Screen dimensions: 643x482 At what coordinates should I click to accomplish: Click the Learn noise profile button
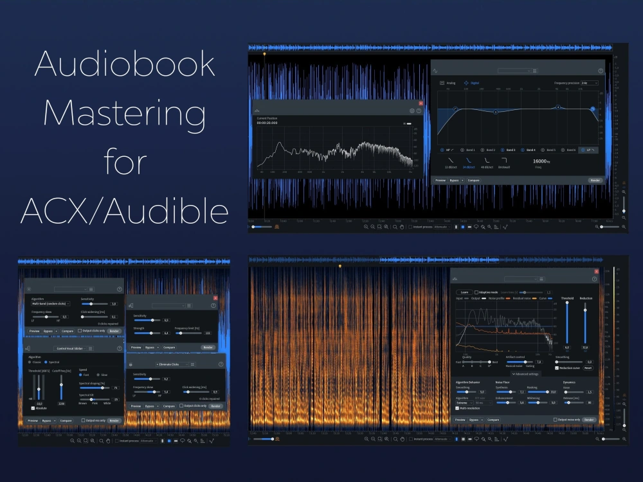point(464,292)
